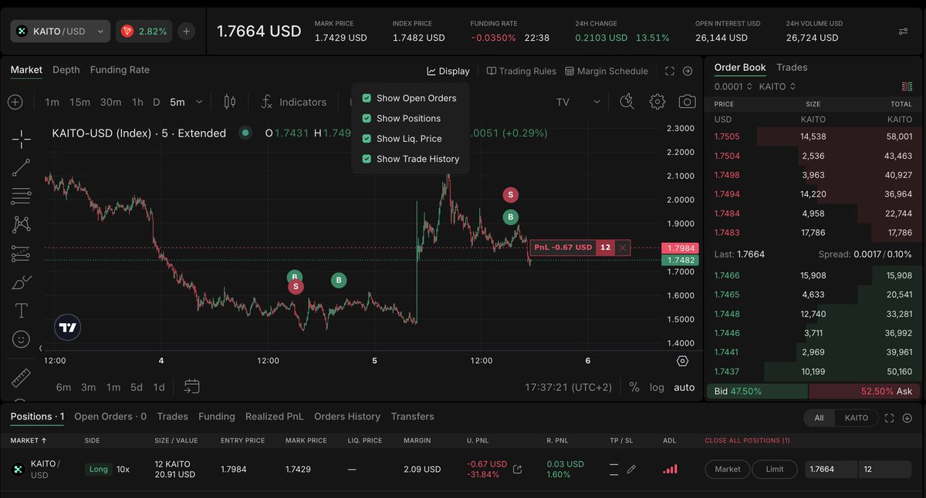Change order book KAITO size unit
Viewport: 926px width, 498px height.
click(x=777, y=86)
